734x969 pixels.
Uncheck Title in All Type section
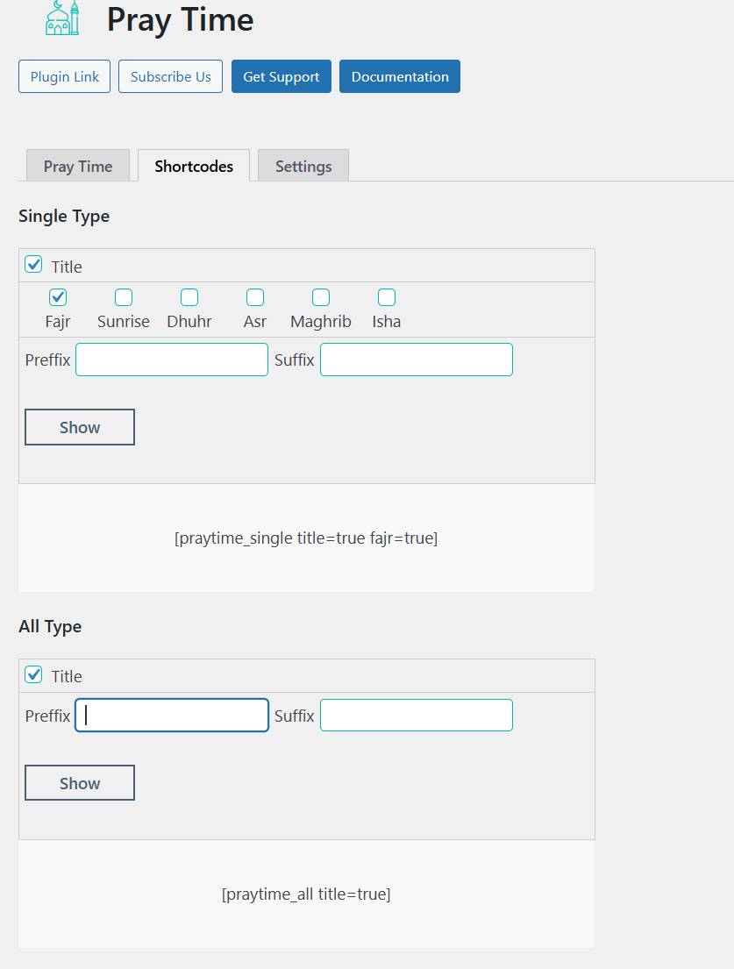pyautogui.click(x=33, y=674)
